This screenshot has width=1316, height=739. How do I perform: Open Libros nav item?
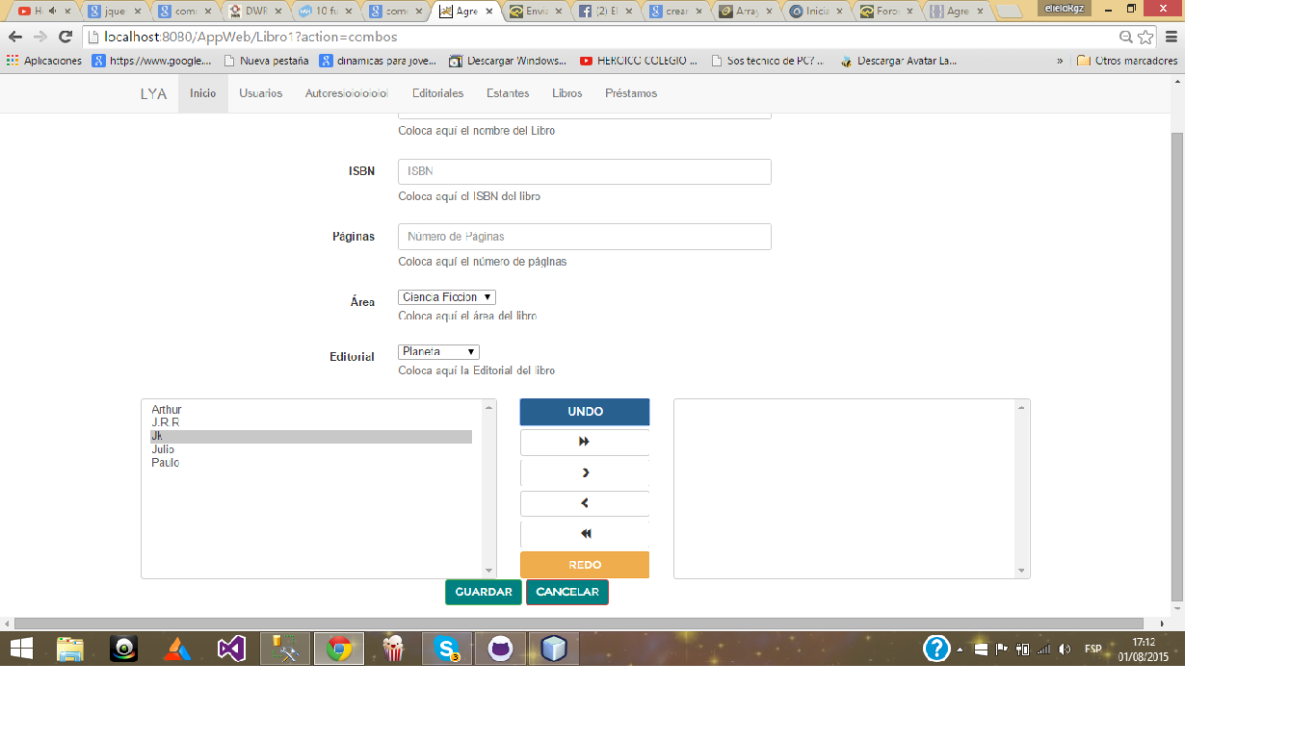(567, 93)
